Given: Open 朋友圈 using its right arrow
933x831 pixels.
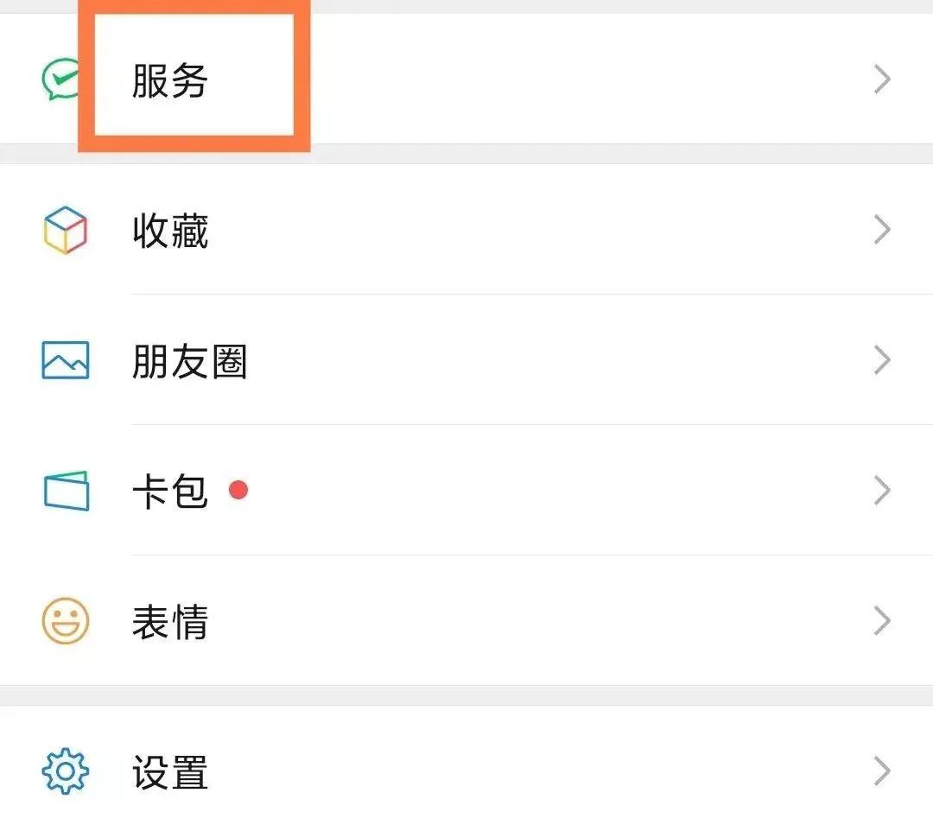Looking at the screenshot, I should click(x=882, y=360).
